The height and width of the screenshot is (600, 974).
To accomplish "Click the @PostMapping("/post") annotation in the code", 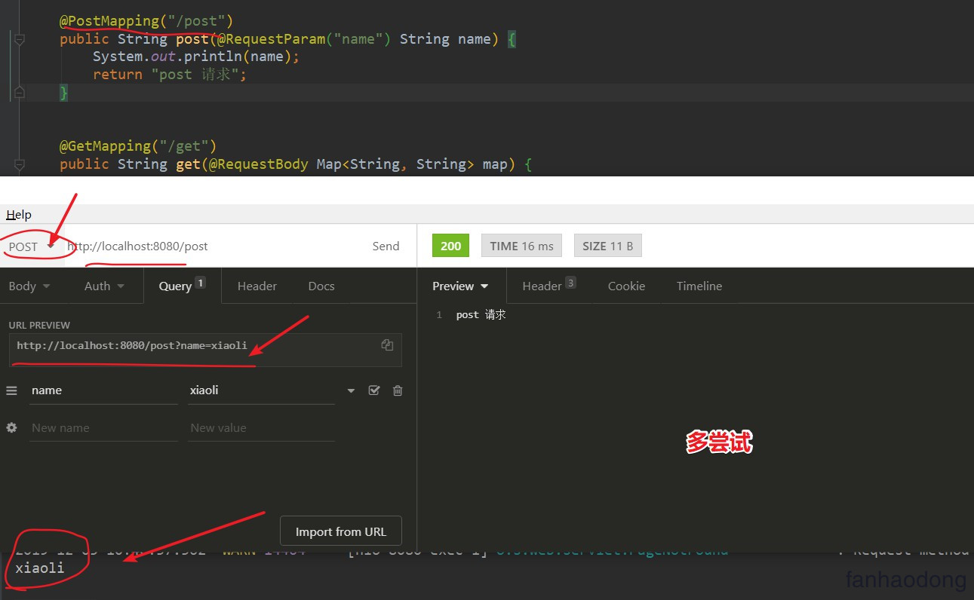I will [x=147, y=20].
